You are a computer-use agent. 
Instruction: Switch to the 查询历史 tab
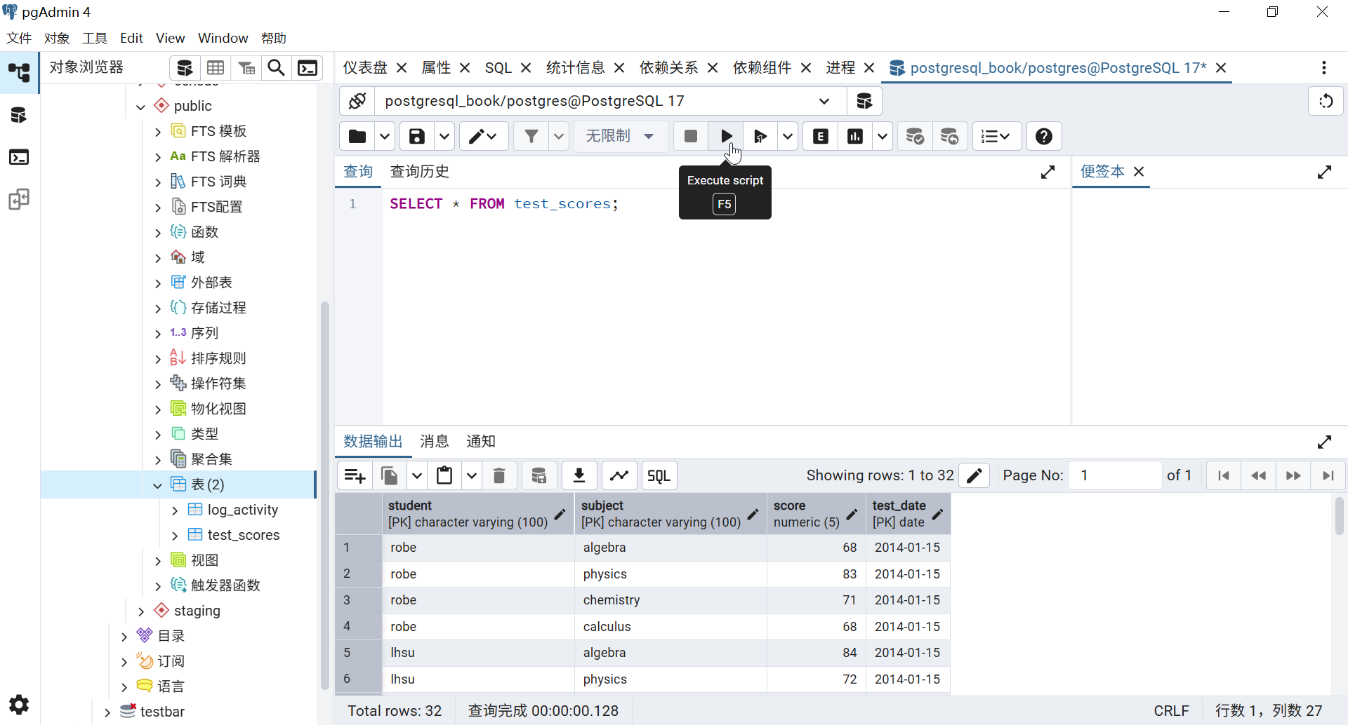419,171
